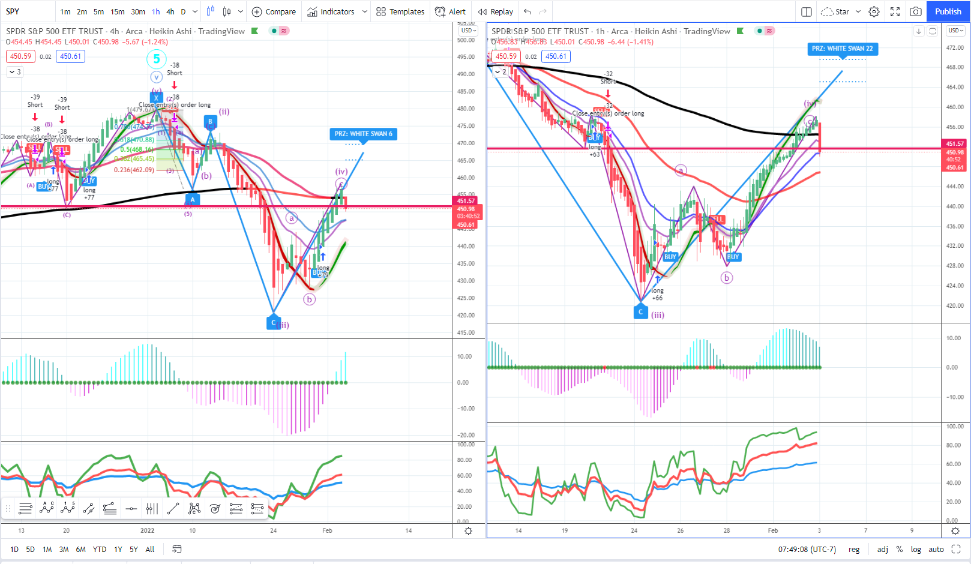Toggle log scale on price axis
The image size is (971, 564).
pyautogui.click(x=916, y=549)
